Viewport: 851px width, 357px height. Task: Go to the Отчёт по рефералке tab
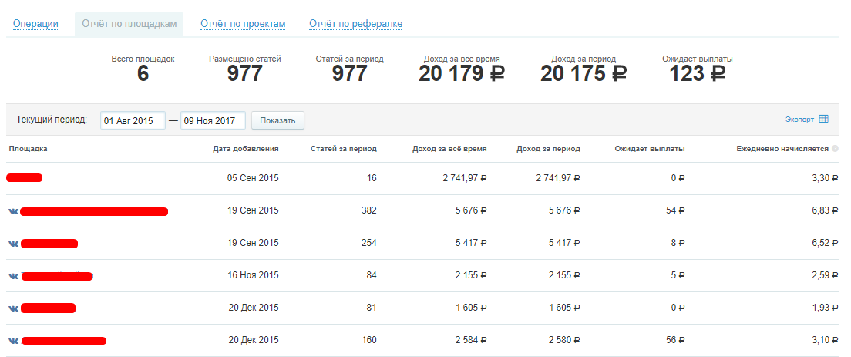[355, 24]
